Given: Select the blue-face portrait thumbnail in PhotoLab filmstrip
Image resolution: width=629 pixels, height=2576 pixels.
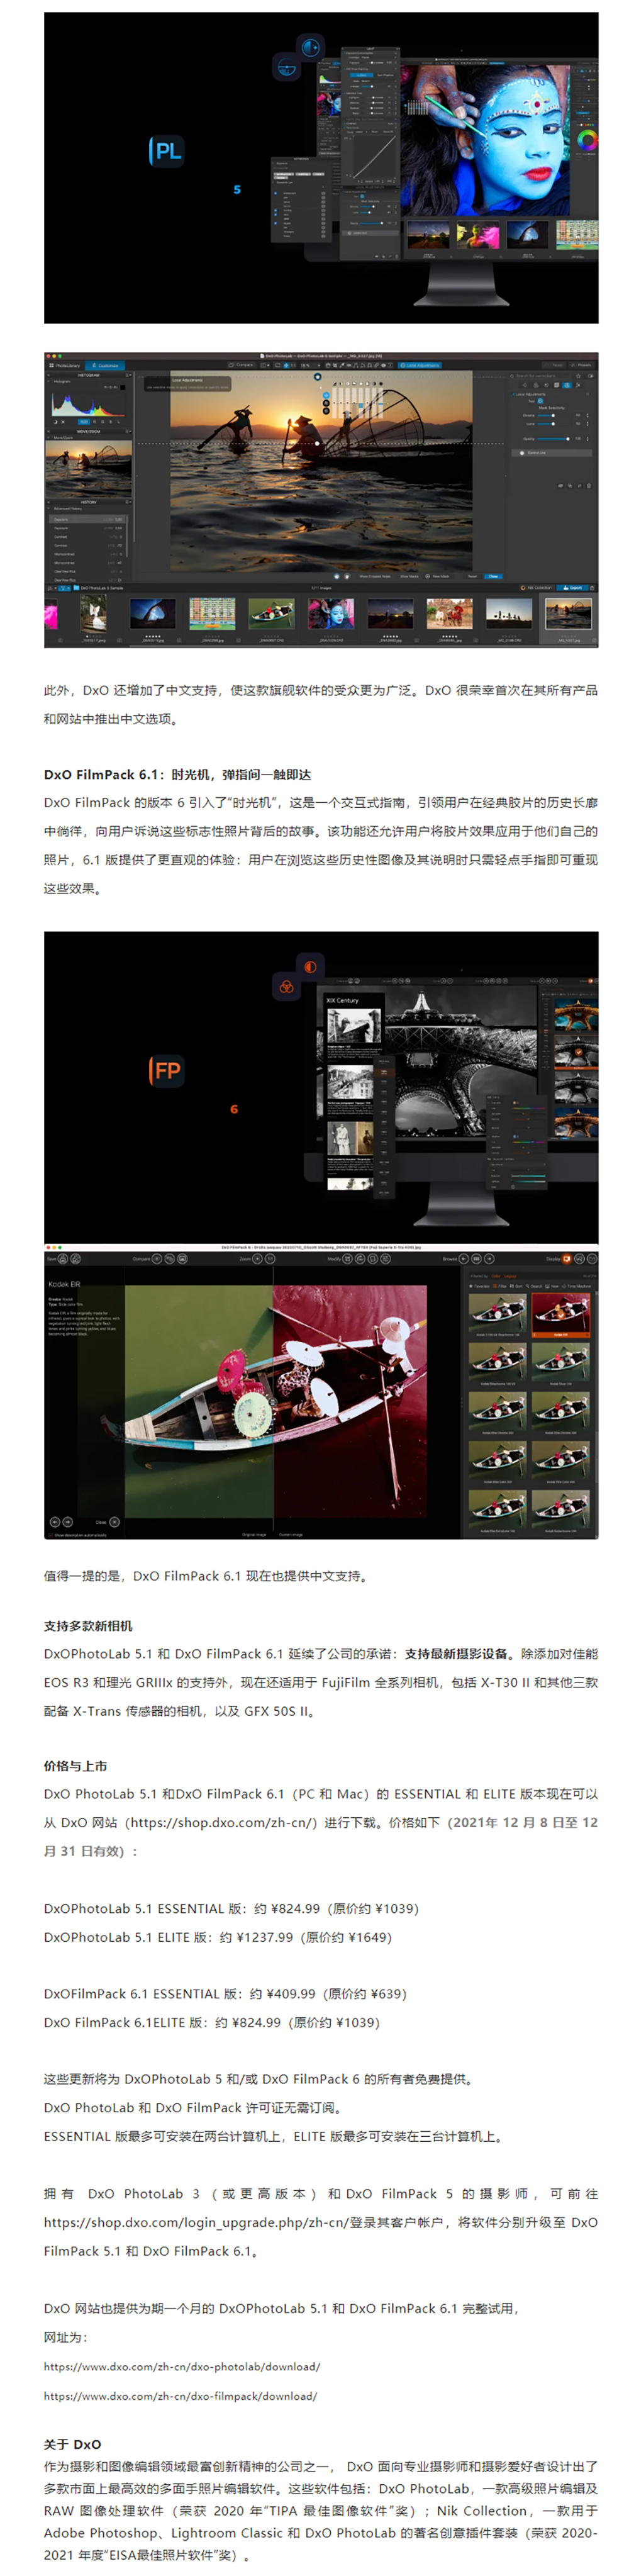Looking at the screenshot, I should (331, 613).
